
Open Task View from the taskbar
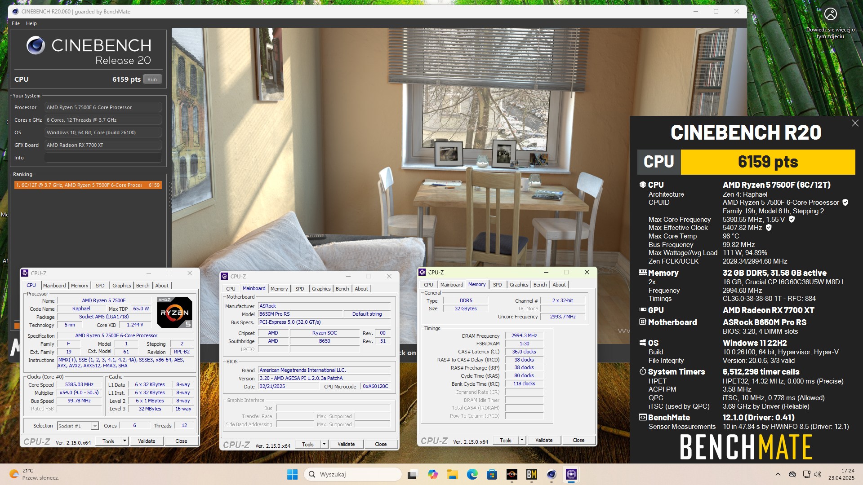coord(412,474)
